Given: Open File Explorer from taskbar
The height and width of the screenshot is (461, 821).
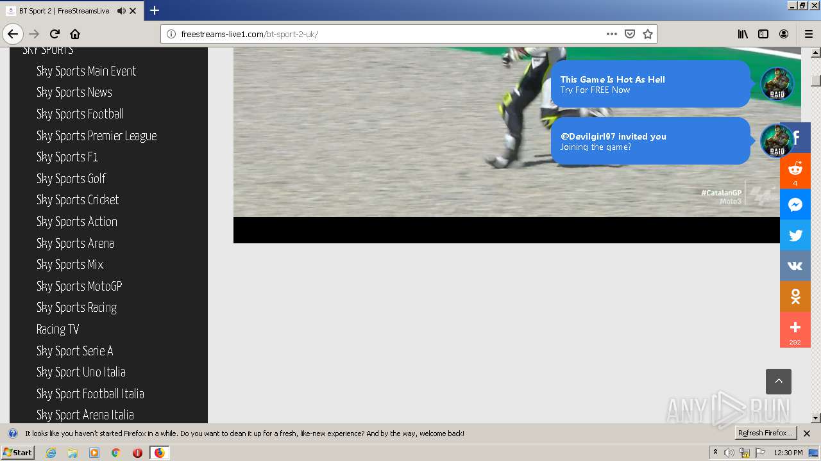Looking at the screenshot, I should [72, 453].
